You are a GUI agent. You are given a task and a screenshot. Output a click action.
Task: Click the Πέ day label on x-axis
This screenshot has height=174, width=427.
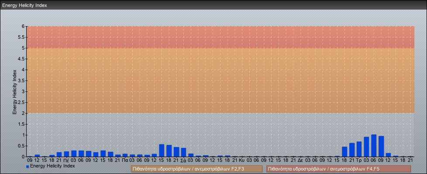pyautogui.click(x=66, y=160)
